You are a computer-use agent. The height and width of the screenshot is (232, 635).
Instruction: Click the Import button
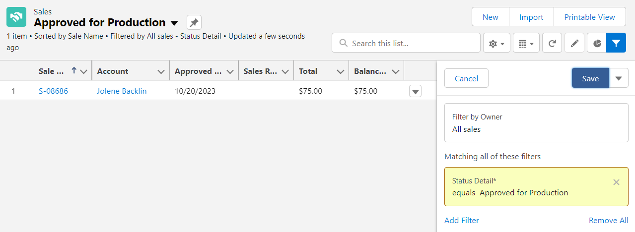click(x=531, y=17)
